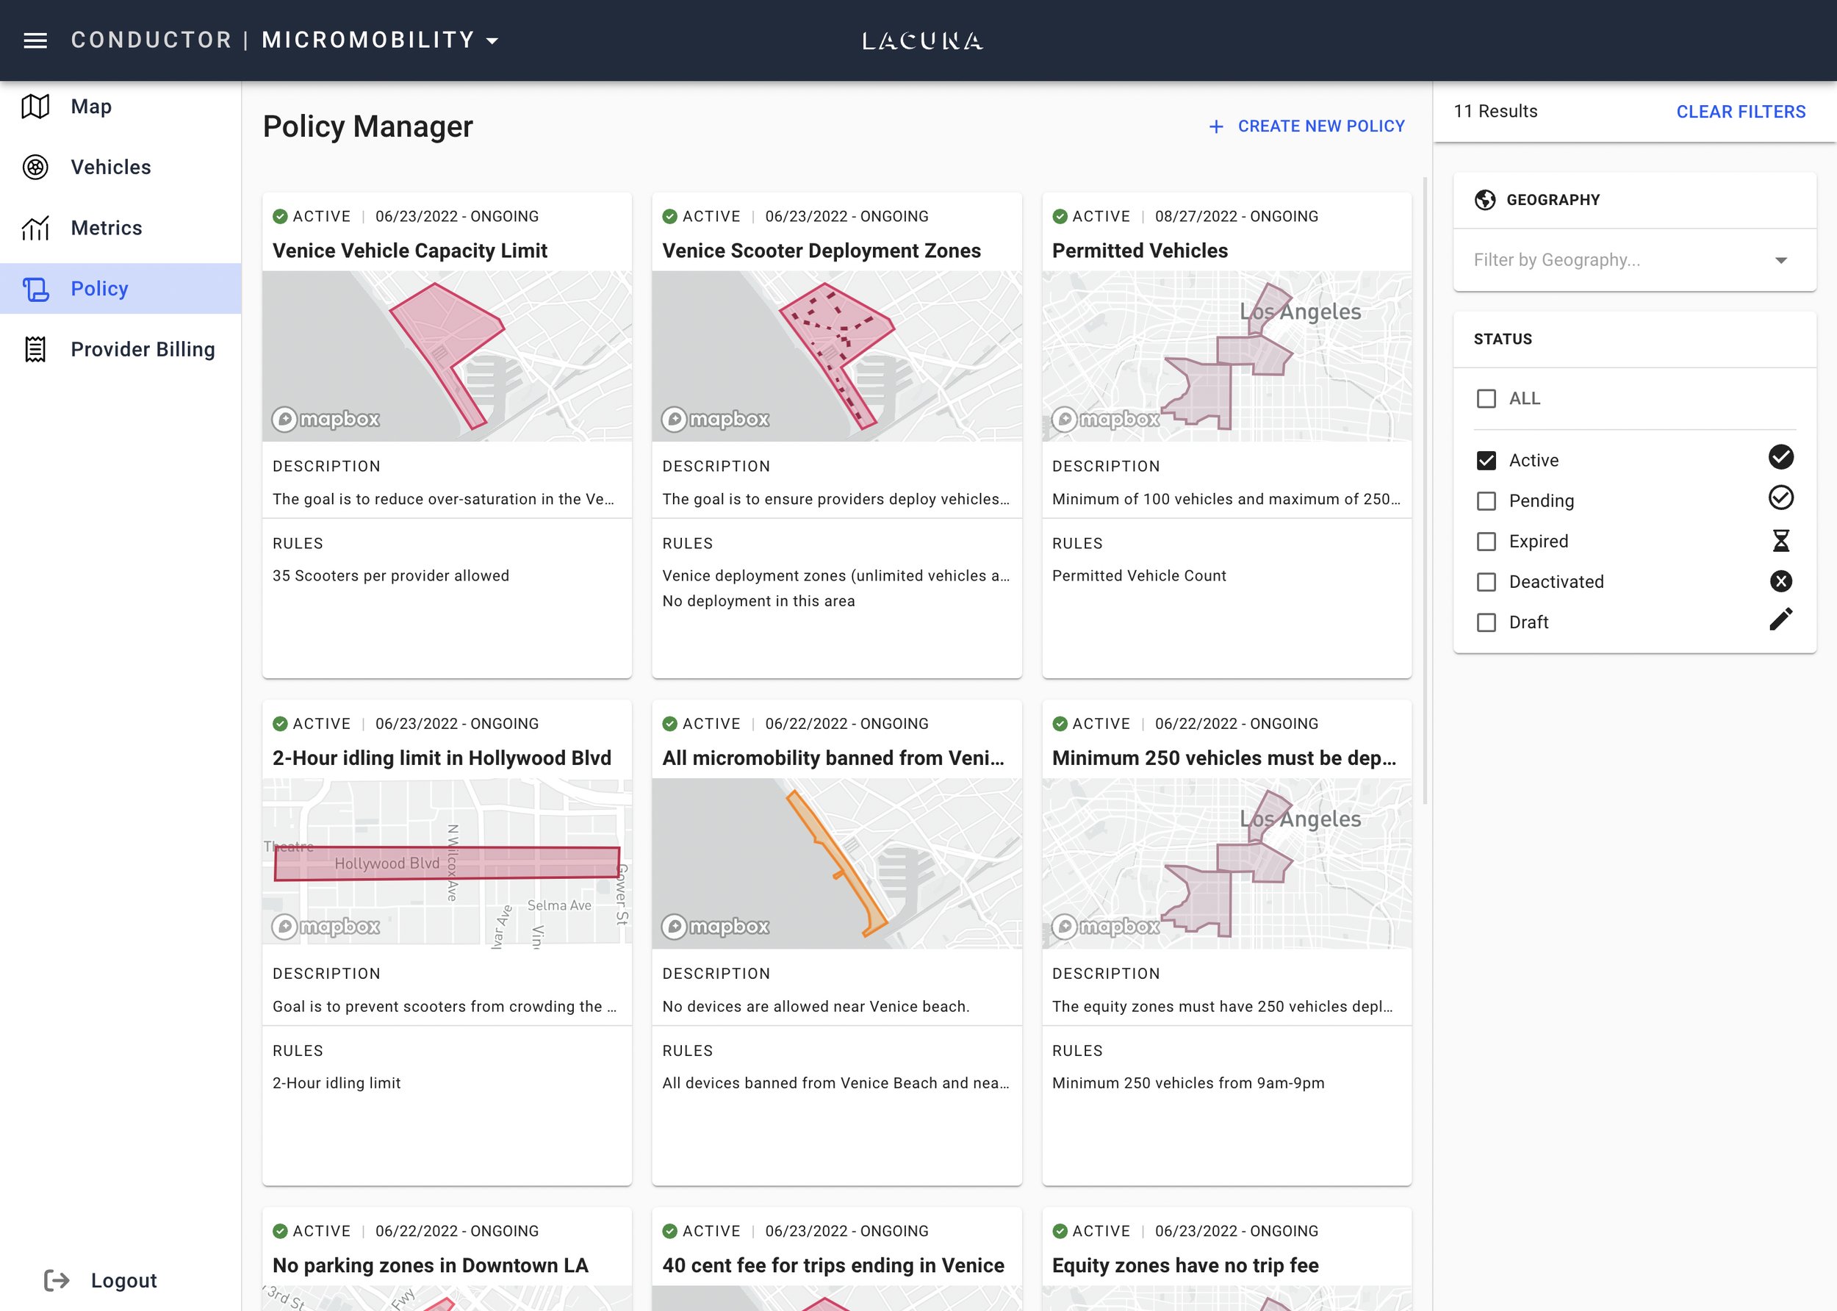
Task: Check the Expired status checkbox
Action: (x=1486, y=541)
